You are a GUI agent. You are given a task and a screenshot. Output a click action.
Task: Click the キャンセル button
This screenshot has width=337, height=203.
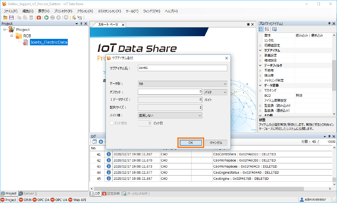click(216, 142)
